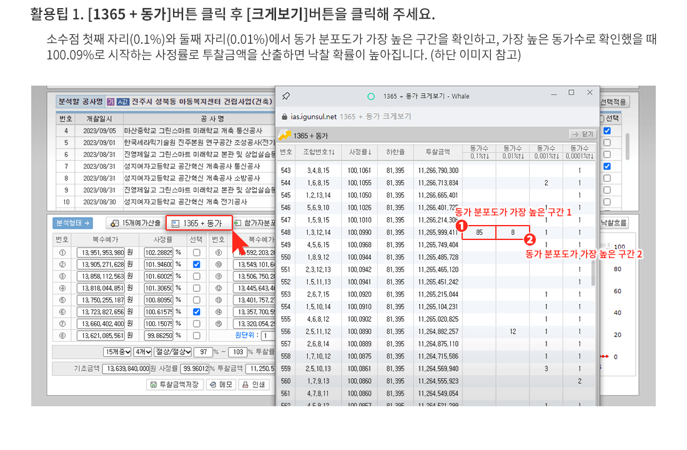The width and height of the screenshot is (687, 450).
Task: Open the 15개예가산출 calculator
Action: (x=134, y=223)
